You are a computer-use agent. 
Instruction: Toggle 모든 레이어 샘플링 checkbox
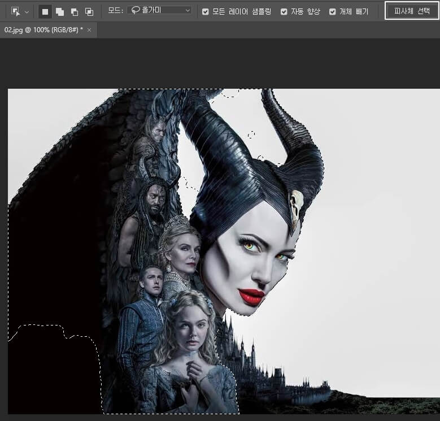pos(206,11)
